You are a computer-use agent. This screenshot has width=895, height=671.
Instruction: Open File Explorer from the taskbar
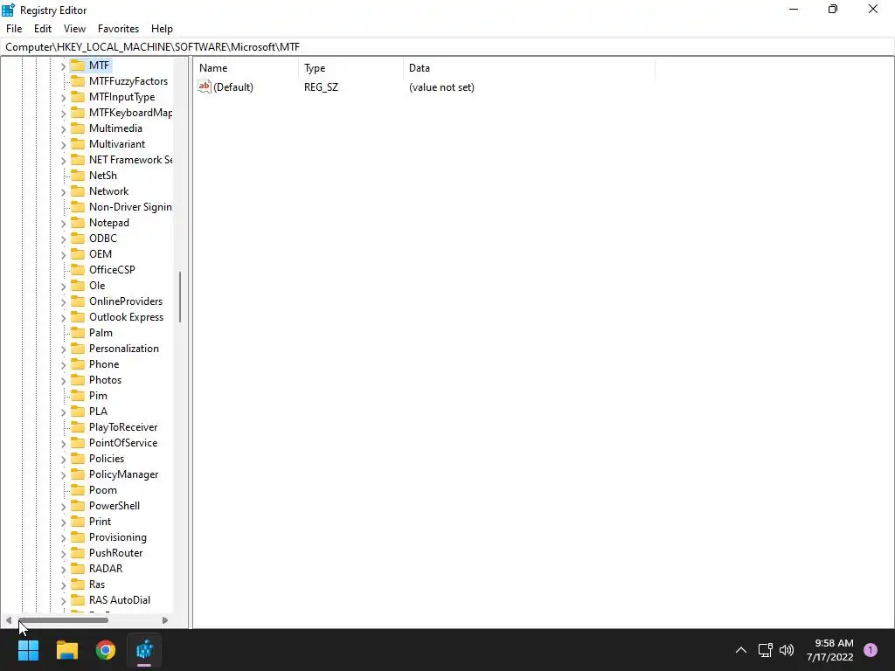pos(66,650)
